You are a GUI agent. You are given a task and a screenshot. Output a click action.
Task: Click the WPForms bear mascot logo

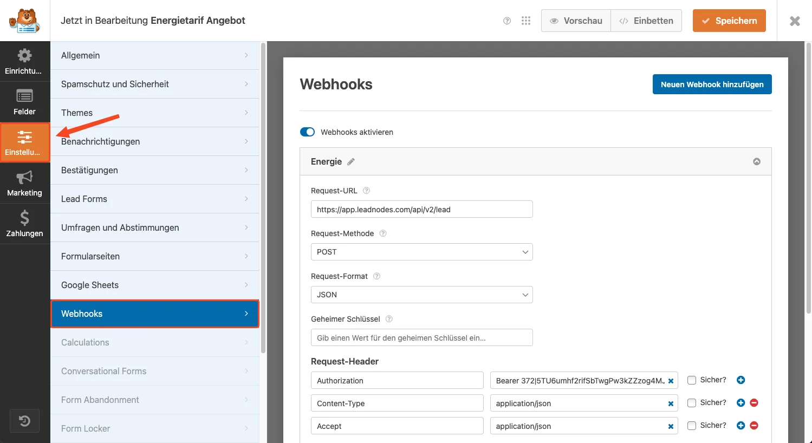click(24, 21)
